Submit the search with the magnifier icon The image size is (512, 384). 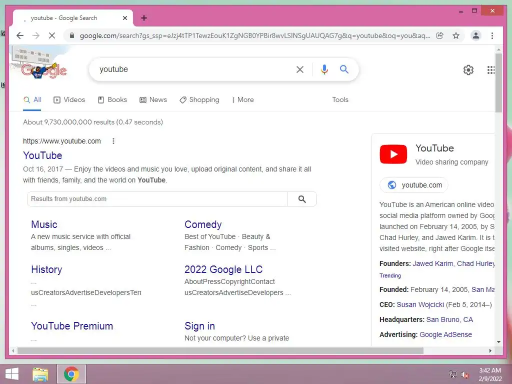(x=344, y=69)
